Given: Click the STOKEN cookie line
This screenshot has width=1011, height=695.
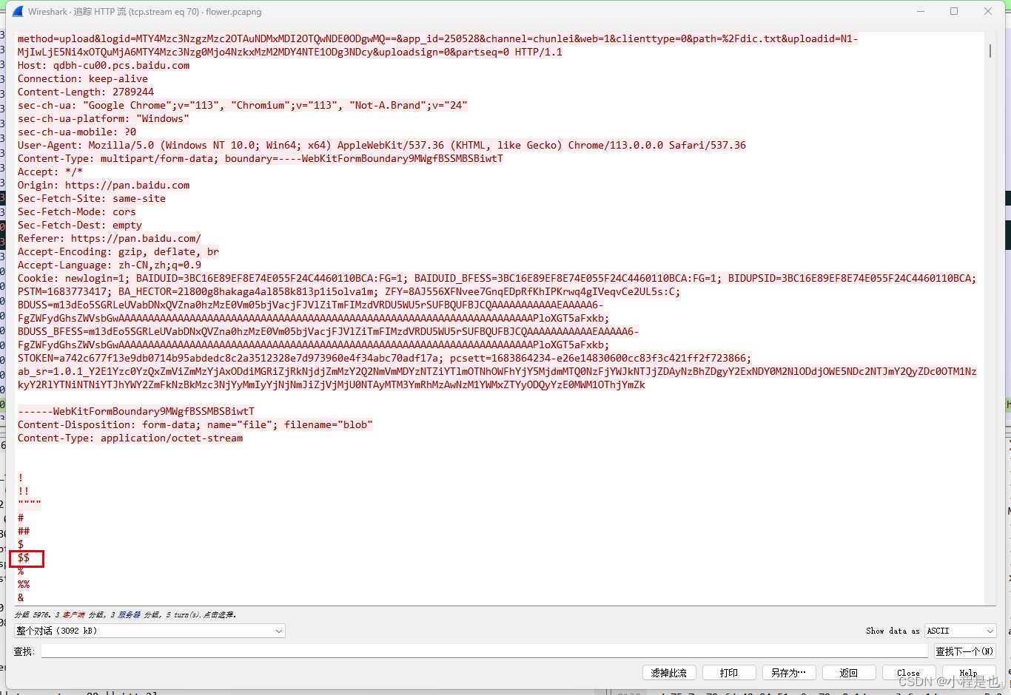Looking at the screenshot, I should point(385,358).
